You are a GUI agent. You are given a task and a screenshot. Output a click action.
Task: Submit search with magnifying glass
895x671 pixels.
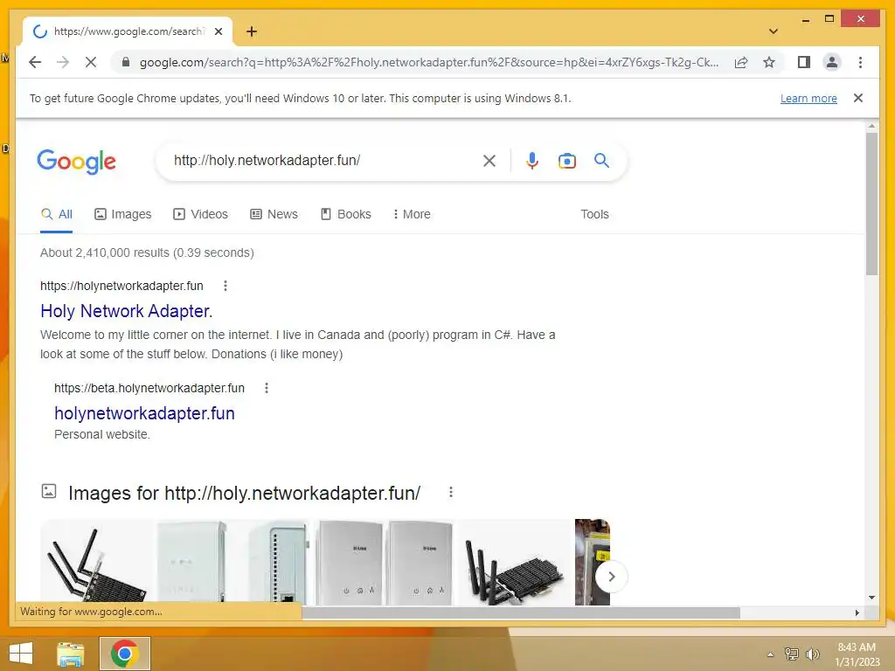click(x=601, y=161)
